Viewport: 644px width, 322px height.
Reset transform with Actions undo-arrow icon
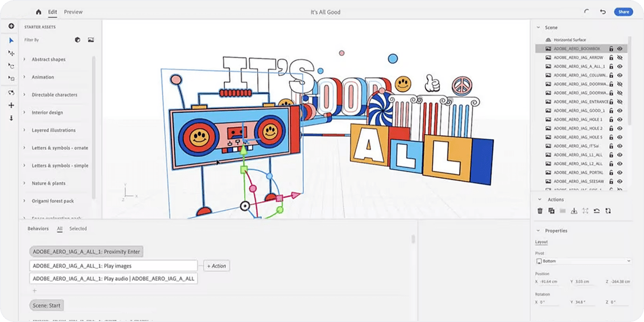[596, 211]
